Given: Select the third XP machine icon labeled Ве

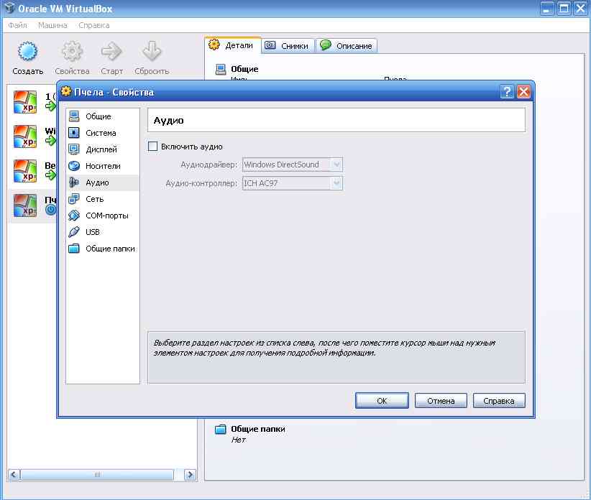Looking at the screenshot, I should (x=25, y=171).
